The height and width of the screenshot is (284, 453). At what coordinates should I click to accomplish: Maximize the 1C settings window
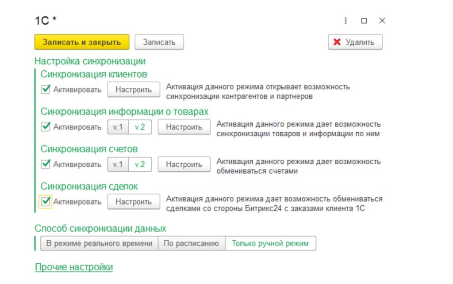tap(364, 21)
